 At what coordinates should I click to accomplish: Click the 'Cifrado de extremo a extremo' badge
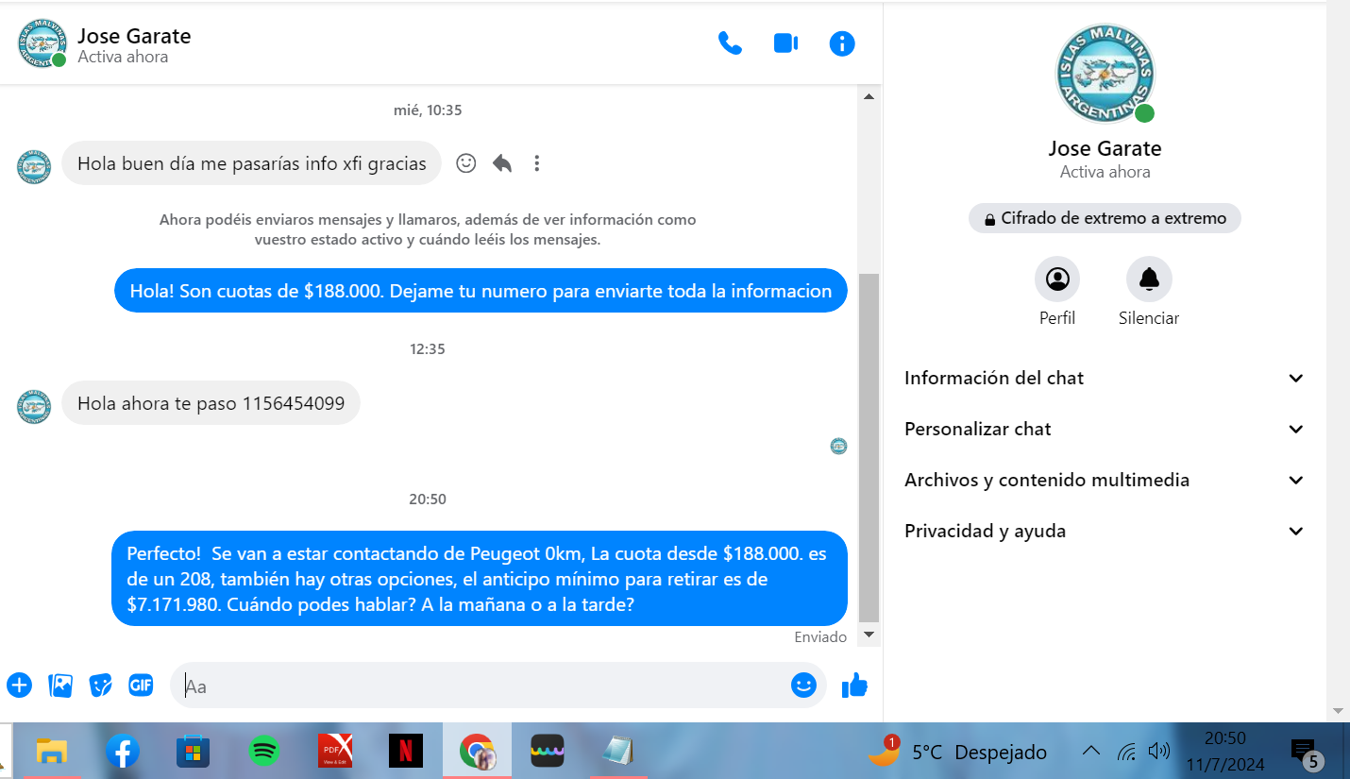tap(1105, 218)
